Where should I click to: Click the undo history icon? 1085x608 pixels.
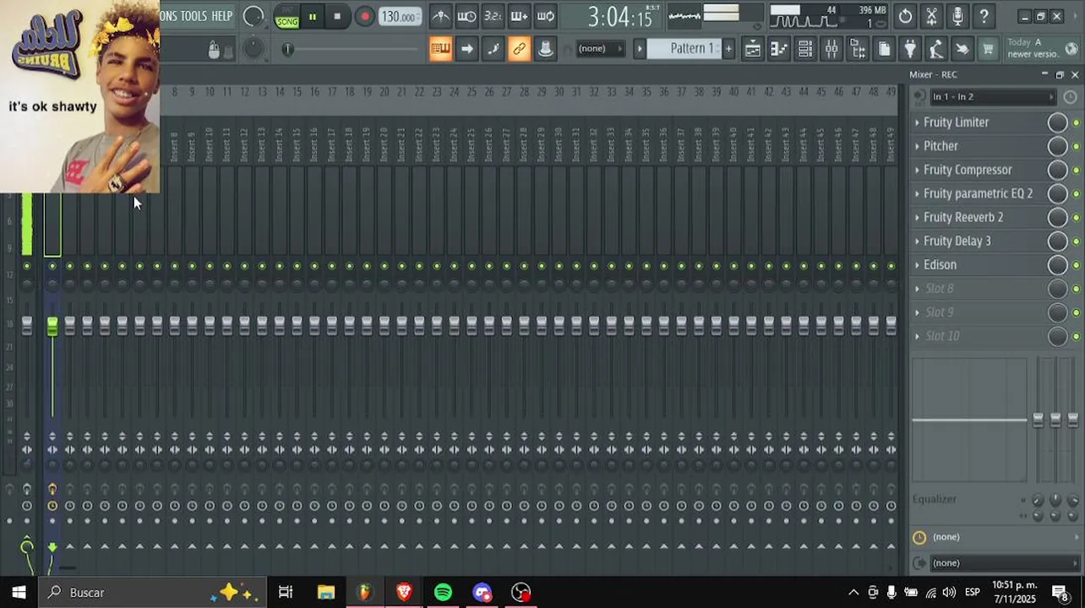click(x=905, y=16)
